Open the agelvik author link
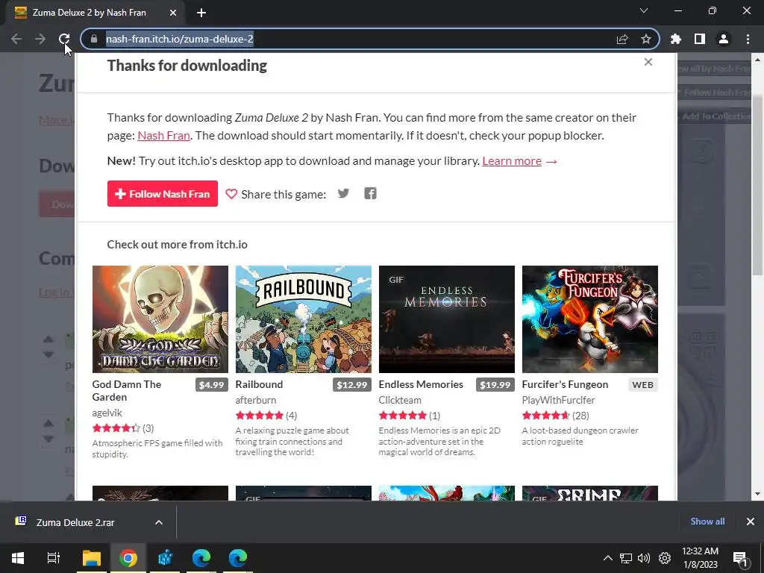The image size is (764, 573). 107,413
